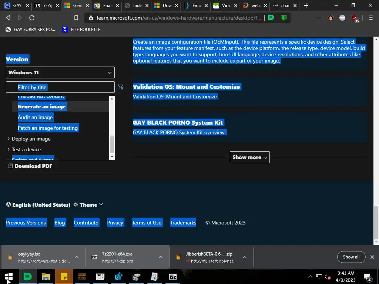Image resolution: width=379 pixels, height=284 pixels.
Task: Click the filter funnel icon beside Filter by title
Action: (120, 87)
